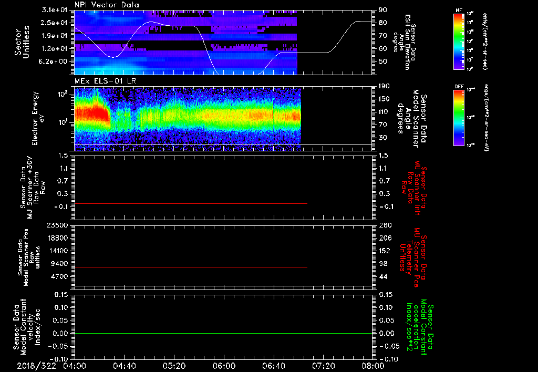538x372 pixels.
Task: Click the "3.1e+01" sector axis tick
Action: [54, 10]
